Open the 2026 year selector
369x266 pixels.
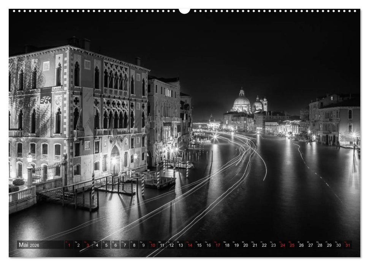point(35,245)
